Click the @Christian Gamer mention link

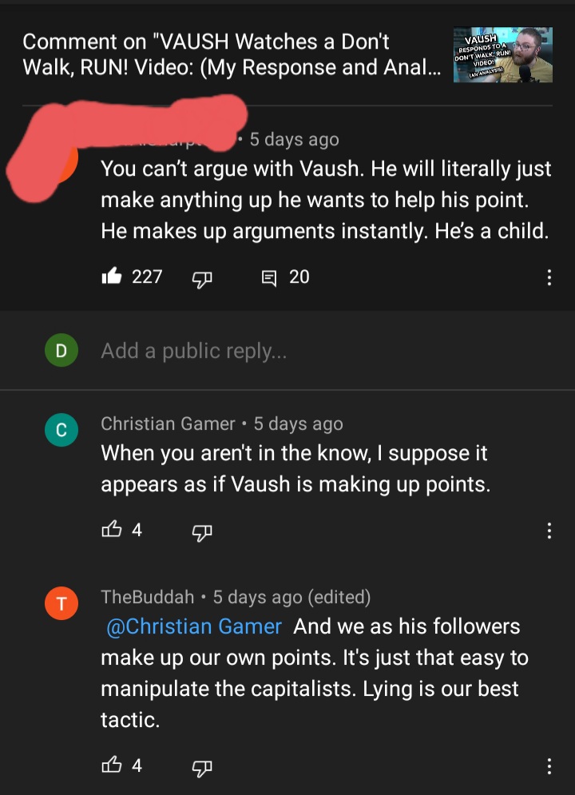[193, 626]
